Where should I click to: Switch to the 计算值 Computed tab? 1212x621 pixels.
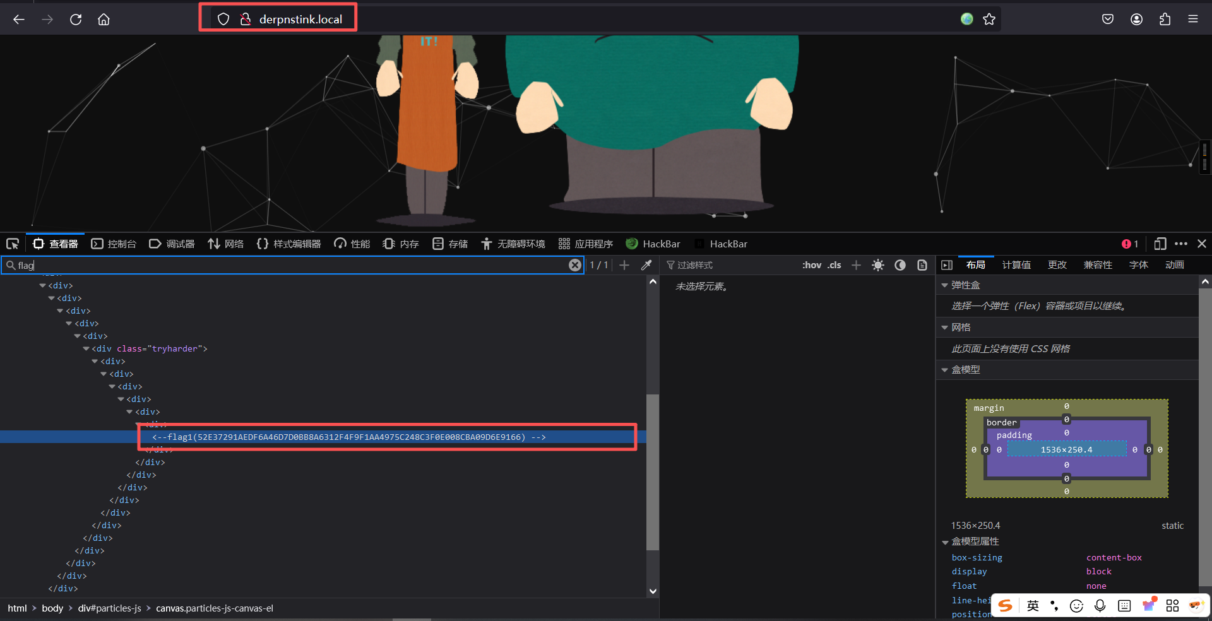[x=1016, y=265]
